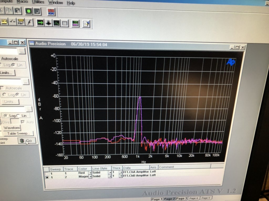Click the Copy icon in the toolbar
The image size is (269, 201).
click(9, 10)
